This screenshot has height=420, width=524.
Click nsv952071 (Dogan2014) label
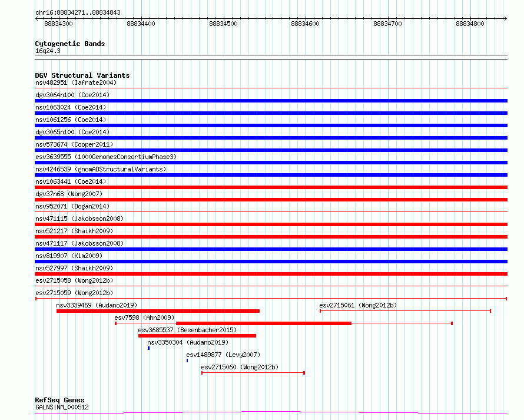click(72, 206)
